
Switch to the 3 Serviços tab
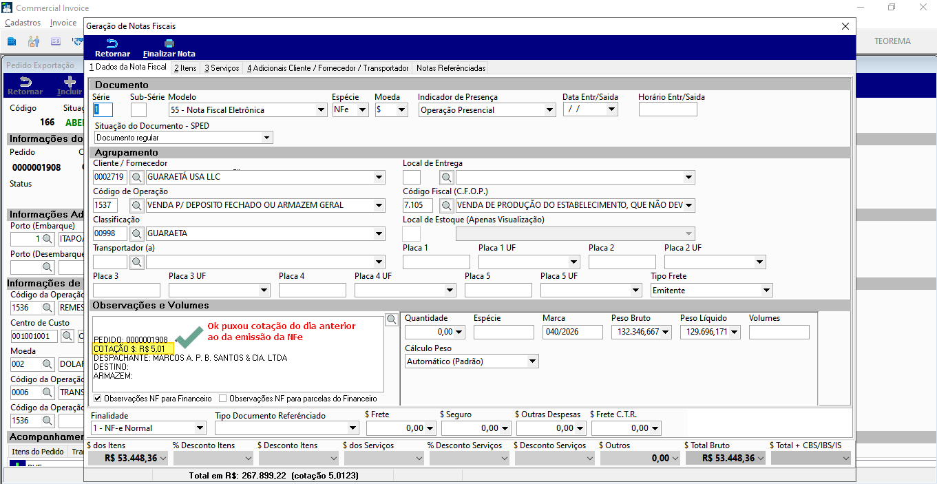(x=222, y=68)
